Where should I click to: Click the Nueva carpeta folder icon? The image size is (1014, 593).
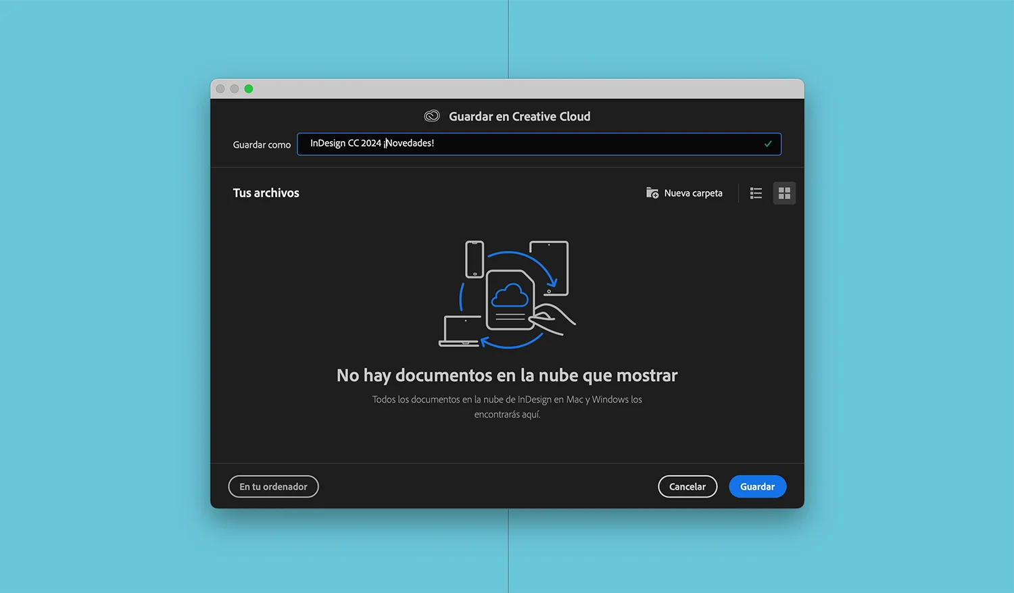[x=652, y=192]
